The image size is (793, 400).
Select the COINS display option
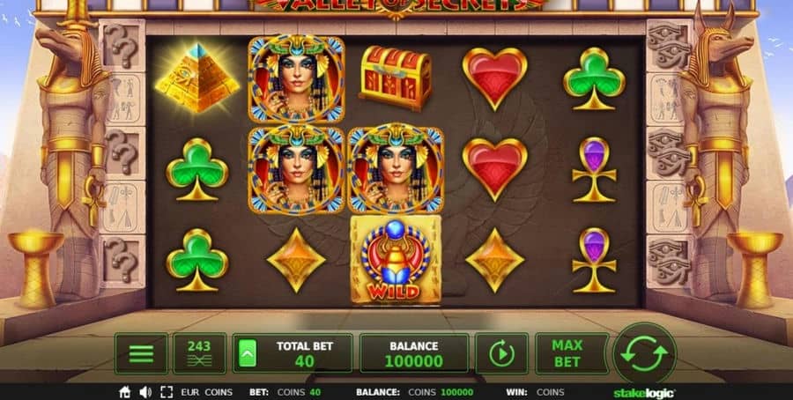tap(219, 392)
